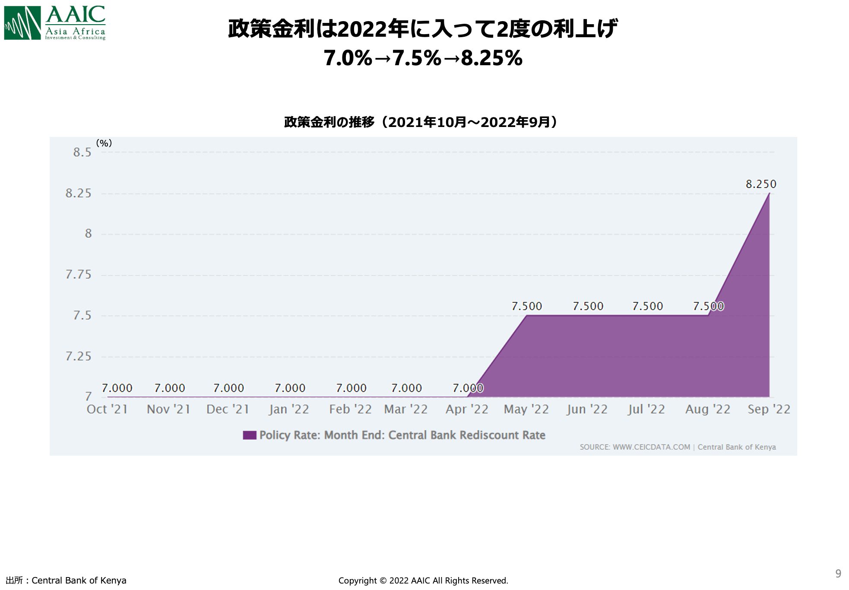
Task: Click the Policy Rate legend label
Action: point(402,435)
